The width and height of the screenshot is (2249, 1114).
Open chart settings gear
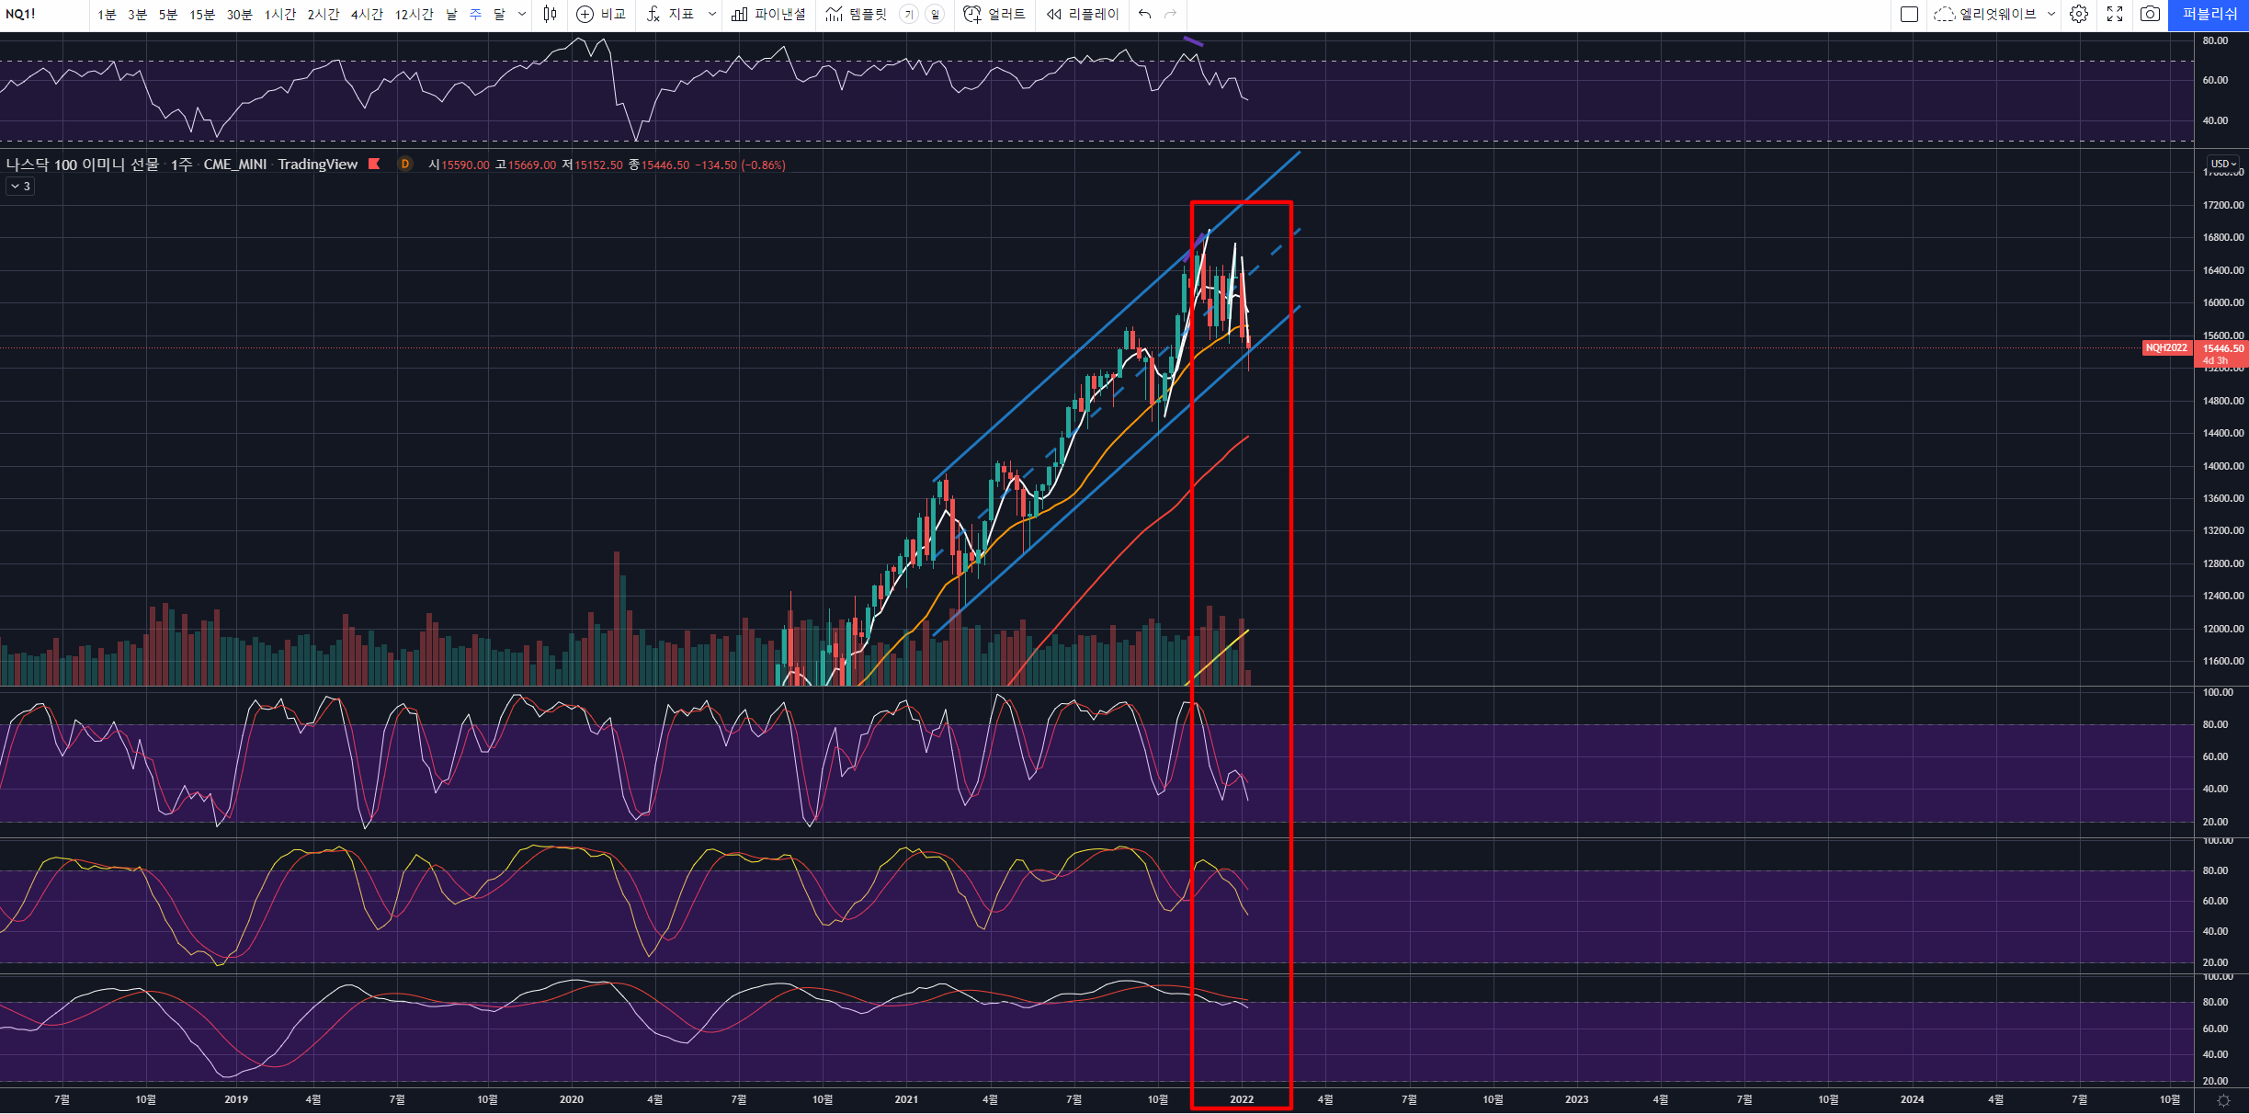tap(2079, 14)
